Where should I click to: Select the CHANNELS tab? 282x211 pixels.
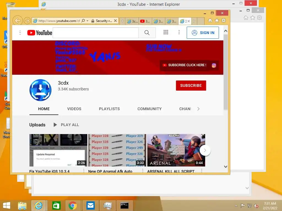coord(185,109)
